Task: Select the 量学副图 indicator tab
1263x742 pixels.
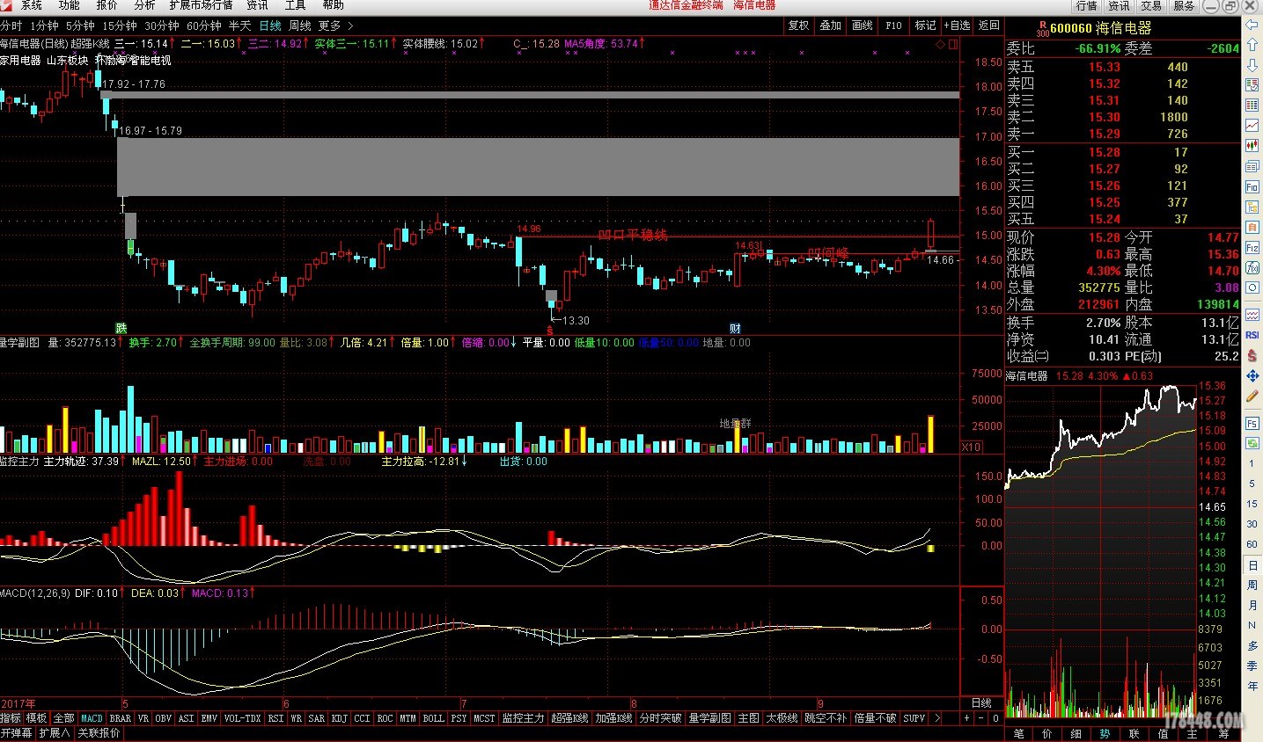Action: point(709,718)
